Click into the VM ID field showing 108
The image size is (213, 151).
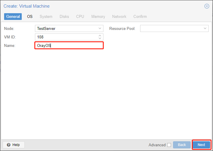[66, 37]
